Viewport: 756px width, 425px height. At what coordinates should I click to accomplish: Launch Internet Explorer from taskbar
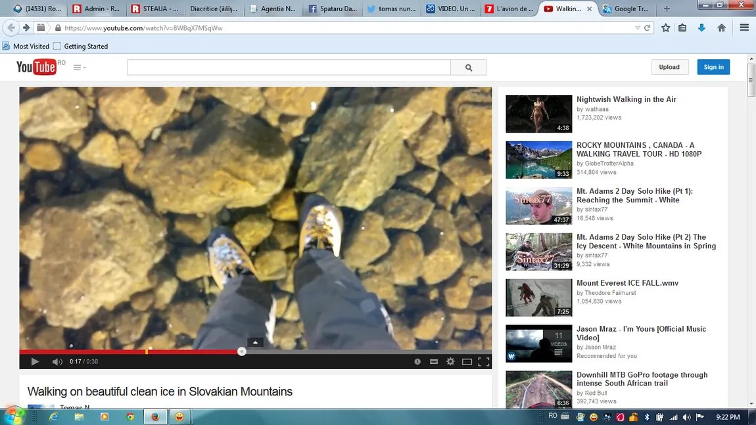click(53, 417)
